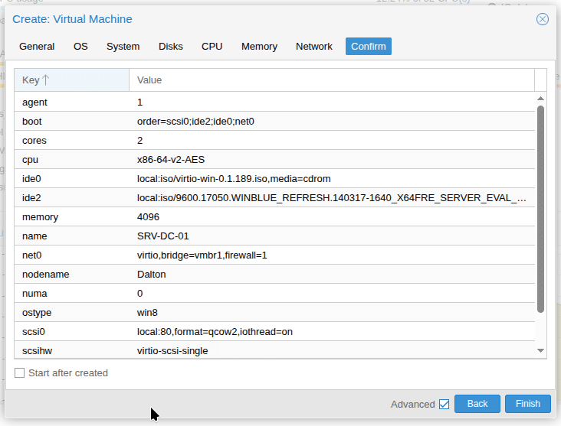
Task: Switch to the CPU tab
Action: pos(212,47)
